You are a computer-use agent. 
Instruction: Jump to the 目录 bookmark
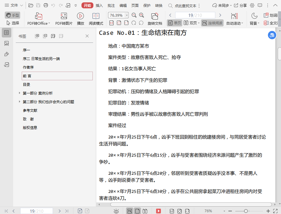click(x=27, y=85)
